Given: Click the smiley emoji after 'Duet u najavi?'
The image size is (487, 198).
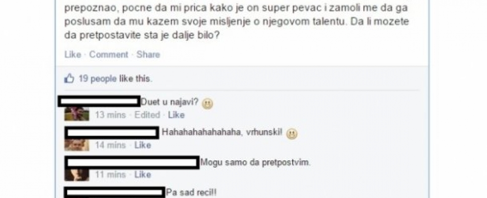Looking at the screenshot, I should pyautogui.click(x=207, y=104).
